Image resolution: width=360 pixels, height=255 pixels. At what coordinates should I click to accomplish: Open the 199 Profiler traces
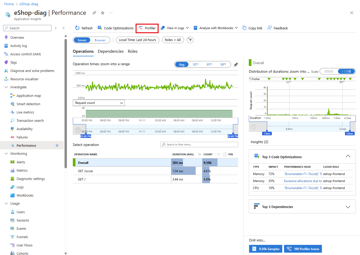point(303,249)
